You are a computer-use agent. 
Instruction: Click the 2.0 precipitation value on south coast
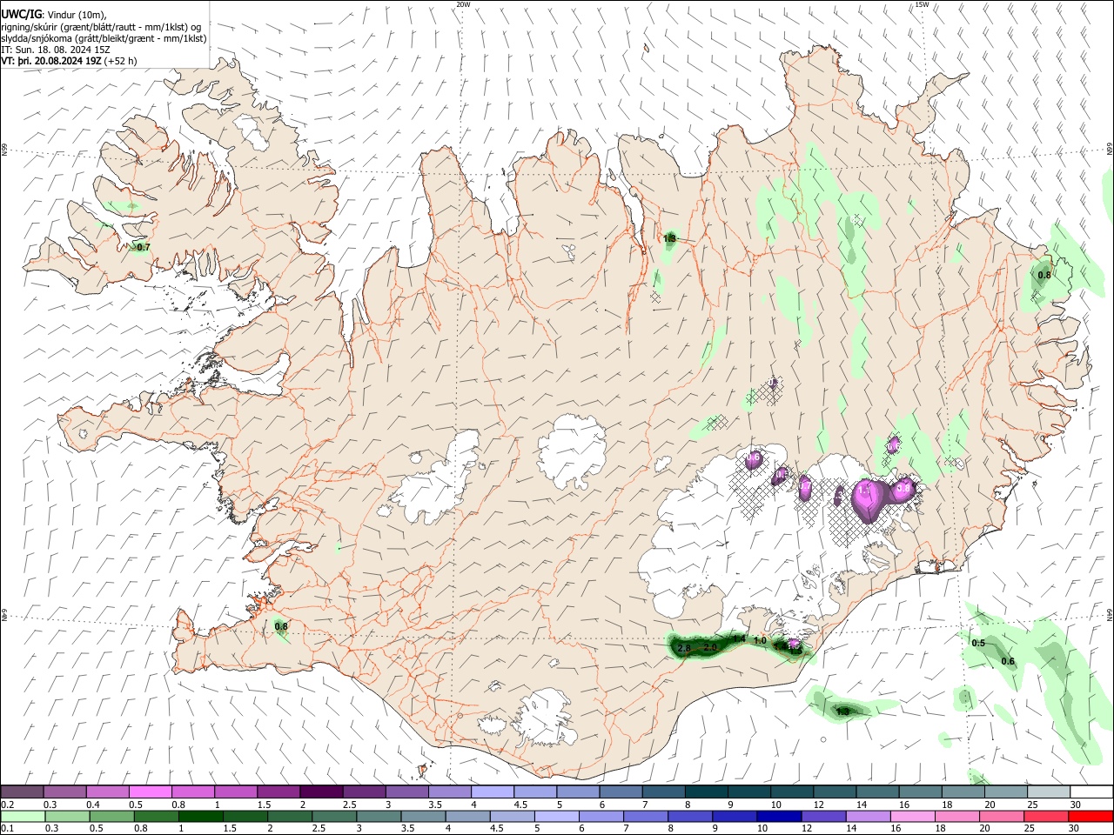[710, 647]
